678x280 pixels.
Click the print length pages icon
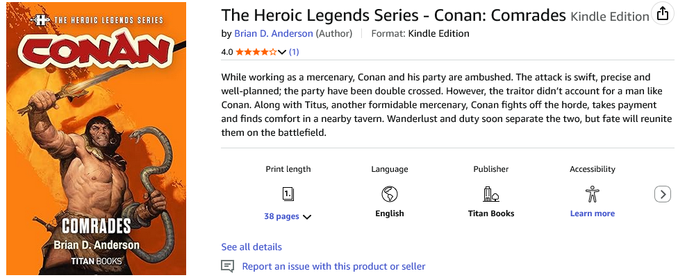point(288,195)
